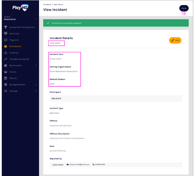
Task: Open the Association organisation dropdown
Action: (x=20, y=19)
